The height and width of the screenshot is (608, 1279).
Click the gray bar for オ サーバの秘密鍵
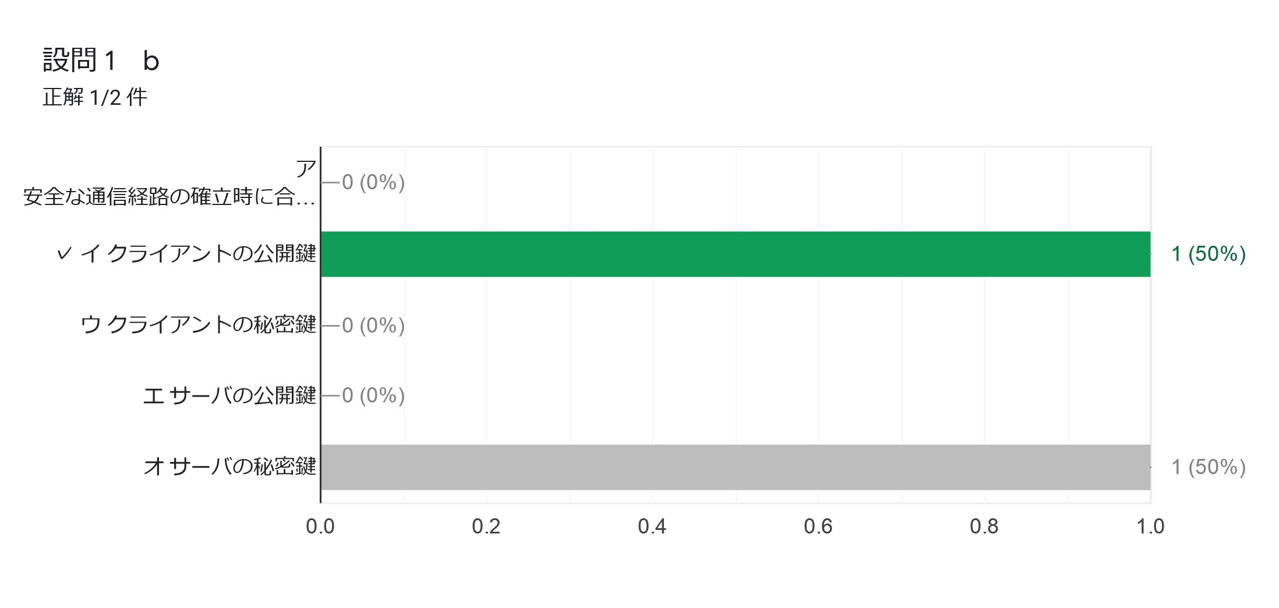click(736, 467)
